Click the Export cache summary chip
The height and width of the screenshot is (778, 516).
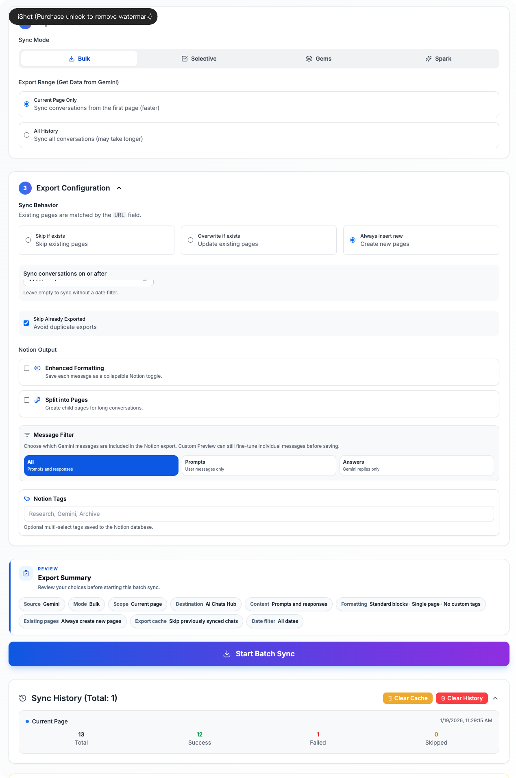(187, 621)
